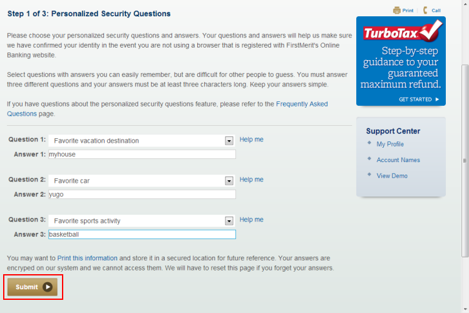469x313 pixels.
Task: Expand the Question 2 dropdown list
Action: (229, 181)
